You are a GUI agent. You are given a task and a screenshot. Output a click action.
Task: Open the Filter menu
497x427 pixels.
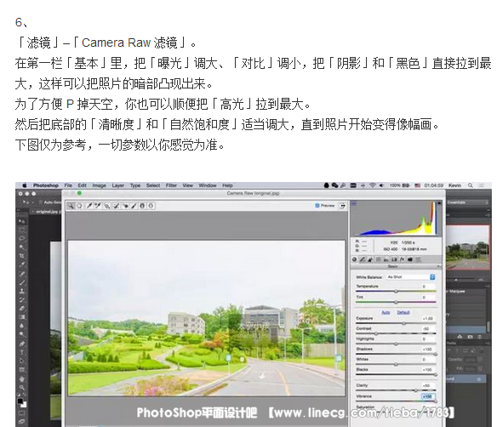click(171, 185)
